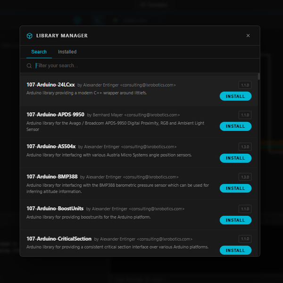Select the 107-Arduino-24LCxx library title
283x283 pixels.
click(x=50, y=84)
